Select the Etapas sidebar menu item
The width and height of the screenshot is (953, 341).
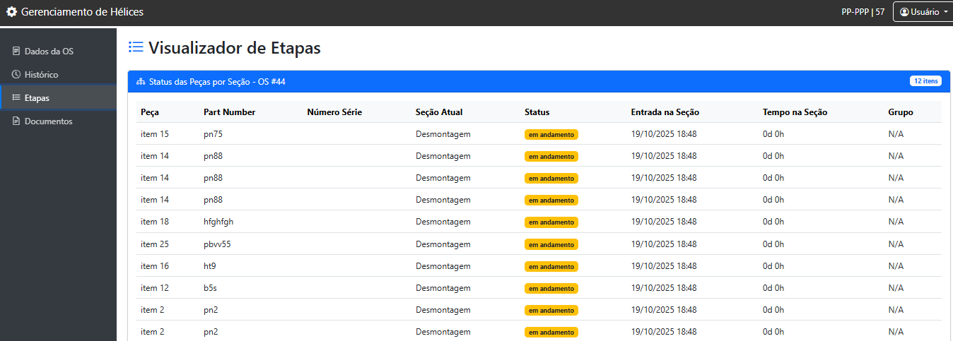tap(58, 97)
